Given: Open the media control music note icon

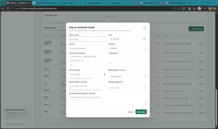Looking at the screenshot, I should click(x=189, y=8).
